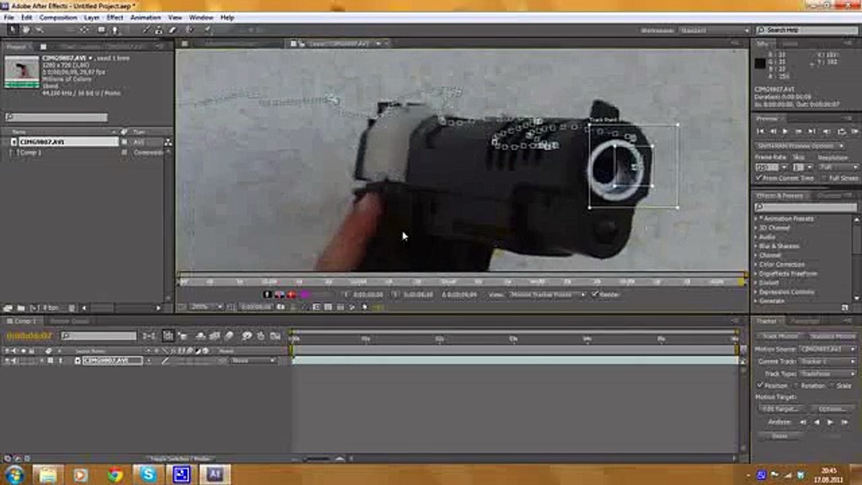Select the Selection arrow tool
Screen dimensions: 862x485
click(x=13, y=30)
